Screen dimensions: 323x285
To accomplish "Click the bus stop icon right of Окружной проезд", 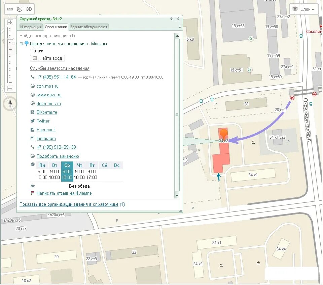I will [311, 104].
